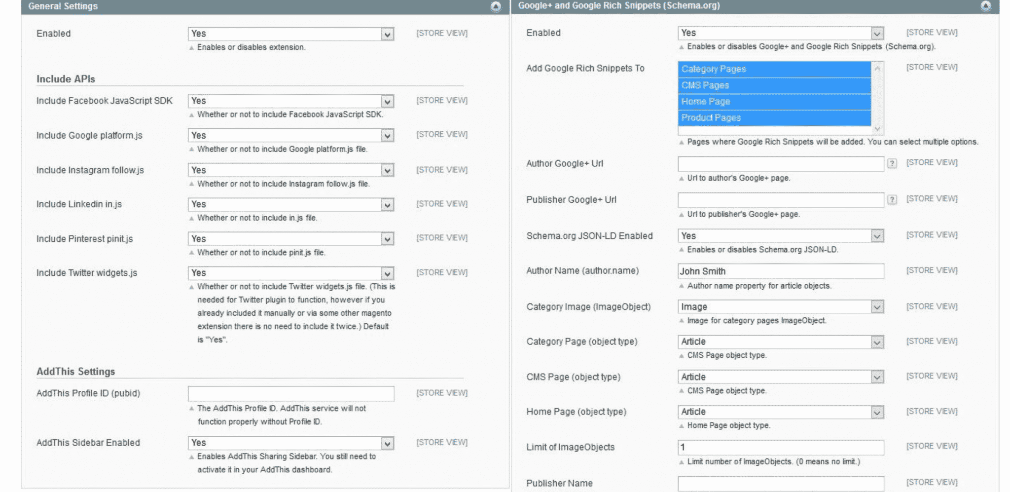Click the down arrow of snippets list scrollbar

click(x=877, y=129)
